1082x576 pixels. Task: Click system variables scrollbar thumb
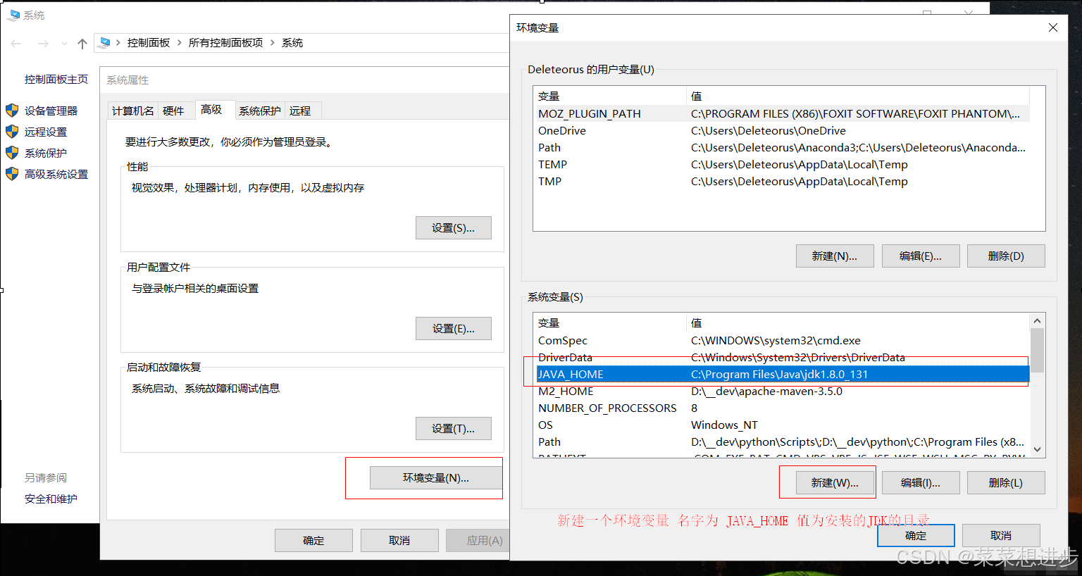(x=1037, y=350)
